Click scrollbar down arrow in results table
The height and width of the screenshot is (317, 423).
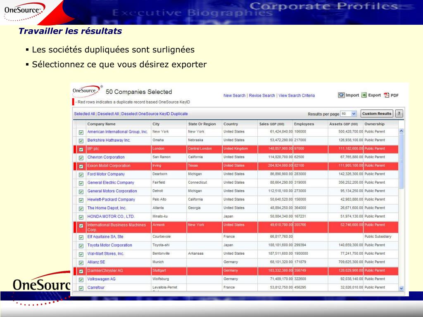401,288
